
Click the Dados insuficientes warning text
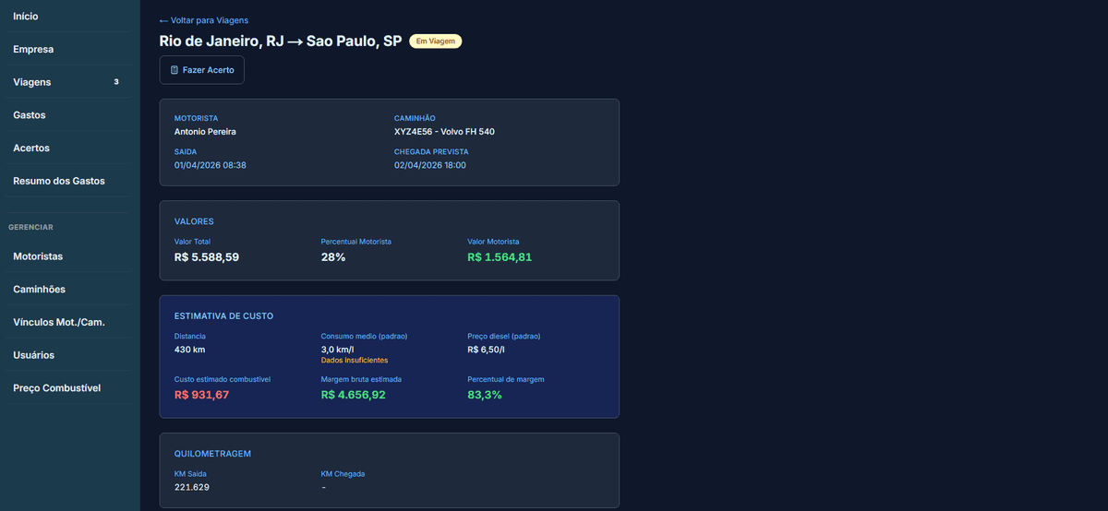[x=355, y=361]
